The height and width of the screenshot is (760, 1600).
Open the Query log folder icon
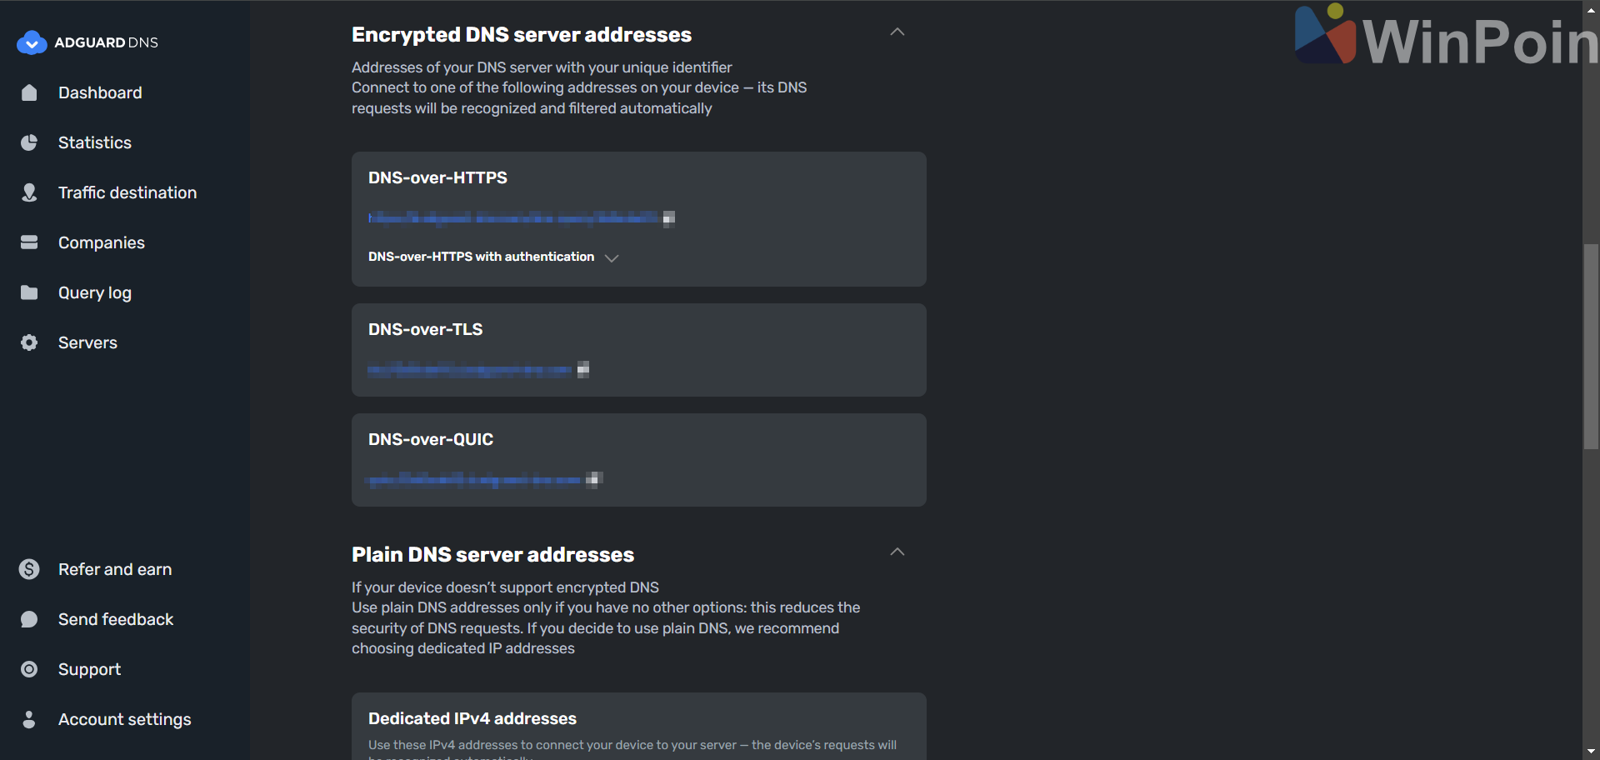[29, 292]
